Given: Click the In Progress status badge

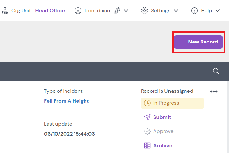Looking at the screenshot, I should [x=172, y=103].
